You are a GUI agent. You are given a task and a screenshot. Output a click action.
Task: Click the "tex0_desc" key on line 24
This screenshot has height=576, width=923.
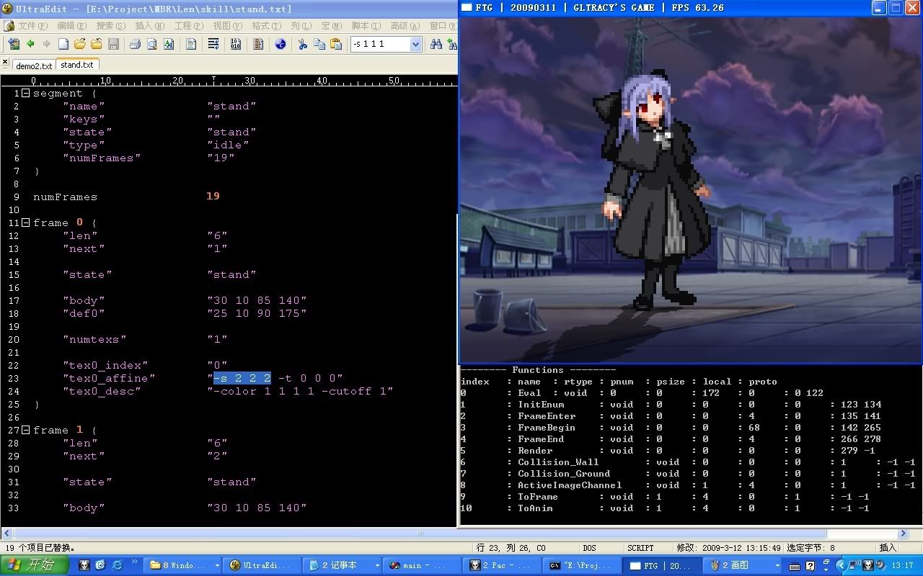[102, 391]
